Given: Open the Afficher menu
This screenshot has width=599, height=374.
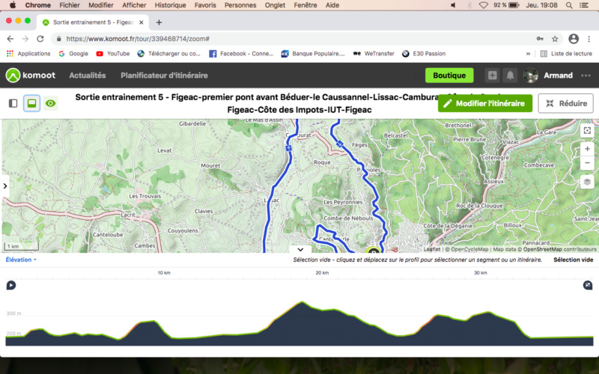Looking at the screenshot, I should coord(134,5).
